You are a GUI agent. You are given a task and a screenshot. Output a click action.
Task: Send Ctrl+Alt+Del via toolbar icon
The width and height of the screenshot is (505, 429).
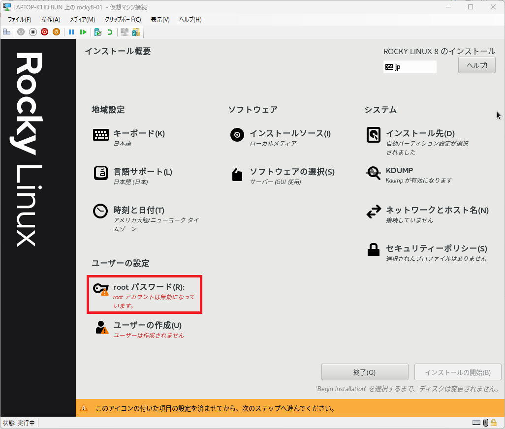pyautogui.click(x=6, y=31)
